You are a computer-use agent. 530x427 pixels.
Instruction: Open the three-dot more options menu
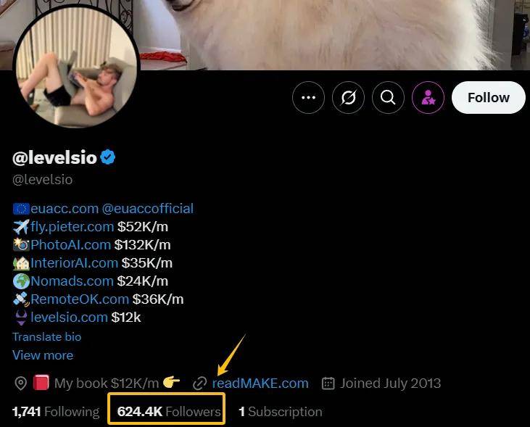point(308,97)
